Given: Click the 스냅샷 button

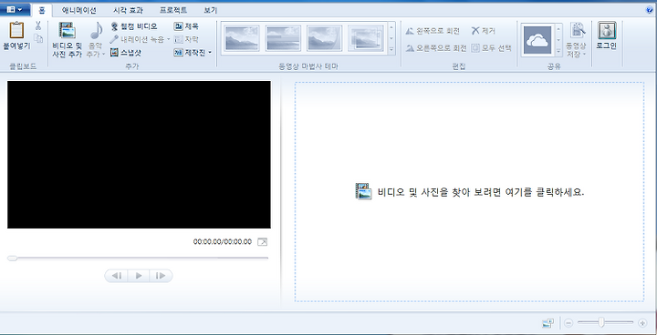Looking at the screenshot, I should [x=126, y=52].
